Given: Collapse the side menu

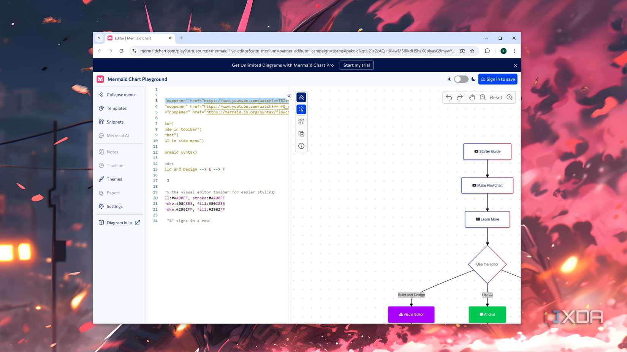Looking at the screenshot, I should [x=117, y=95].
